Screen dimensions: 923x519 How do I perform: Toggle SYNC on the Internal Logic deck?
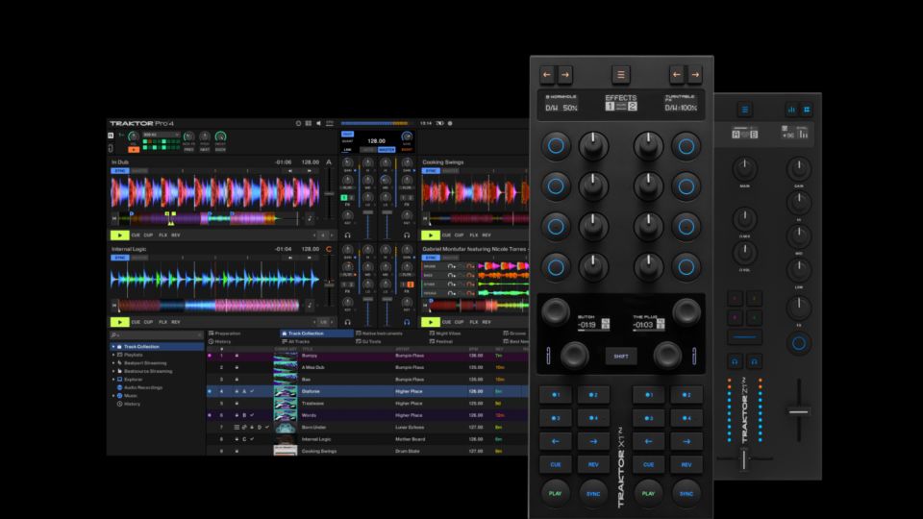[x=120, y=258]
